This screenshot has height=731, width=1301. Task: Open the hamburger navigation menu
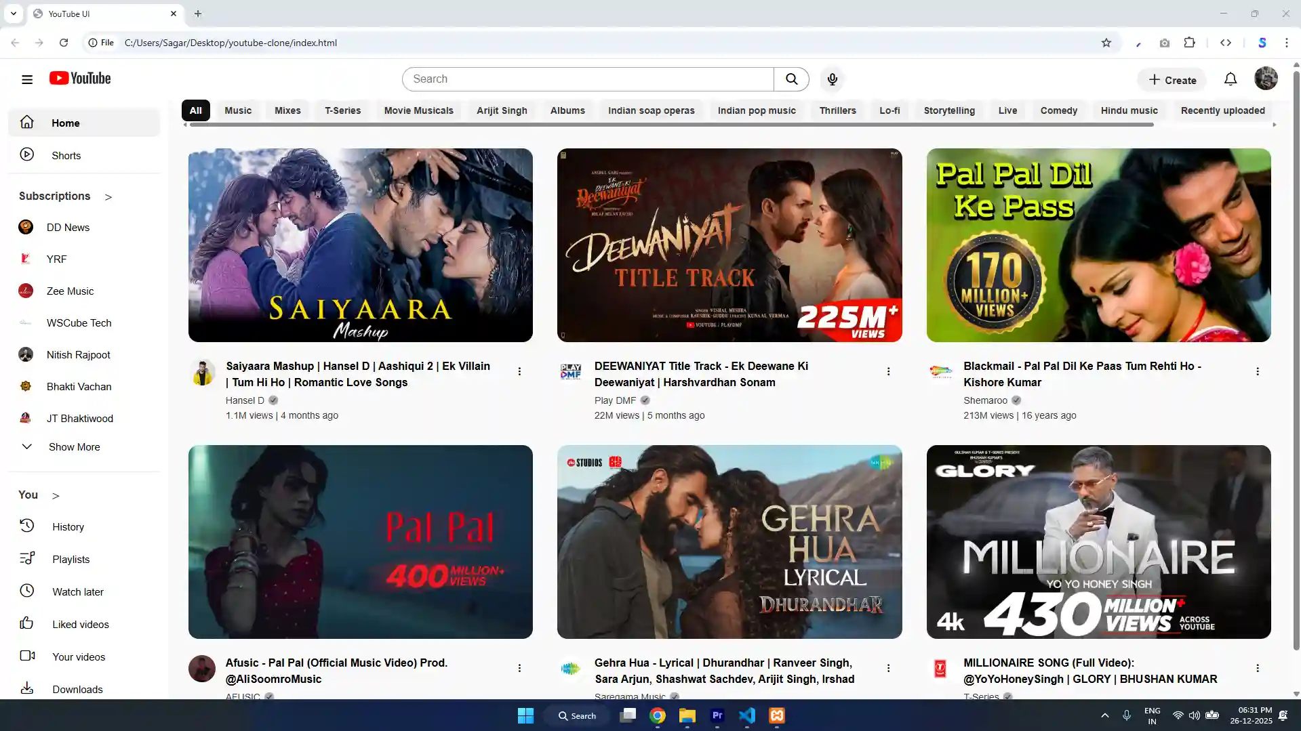click(x=26, y=79)
